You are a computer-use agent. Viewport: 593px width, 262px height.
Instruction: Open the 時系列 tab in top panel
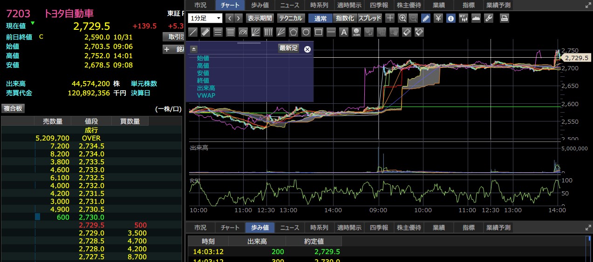click(x=319, y=5)
